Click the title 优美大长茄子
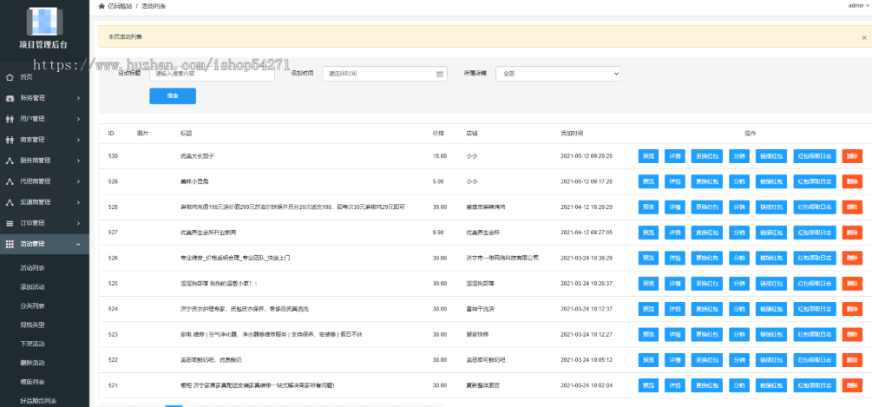This screenshot has height=407, width=872. [x=197, y=156]
